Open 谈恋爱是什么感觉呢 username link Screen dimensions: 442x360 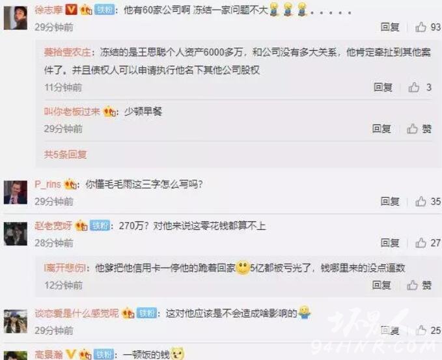click(x=77, y=313)
